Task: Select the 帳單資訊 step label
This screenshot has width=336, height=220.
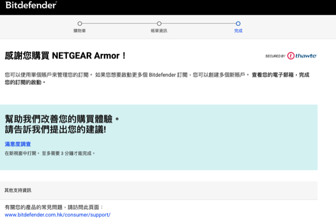Action: click(x=159, y=31)
